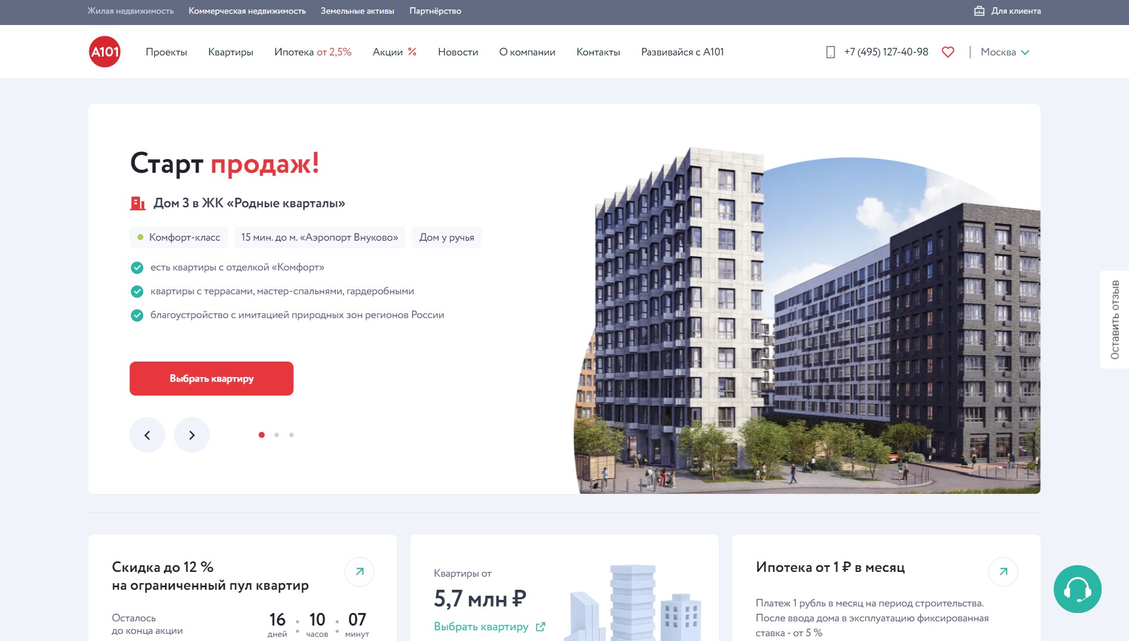Open Партнёрство top tab
The width and height of the screenshot is (1129, 641).
435,11
